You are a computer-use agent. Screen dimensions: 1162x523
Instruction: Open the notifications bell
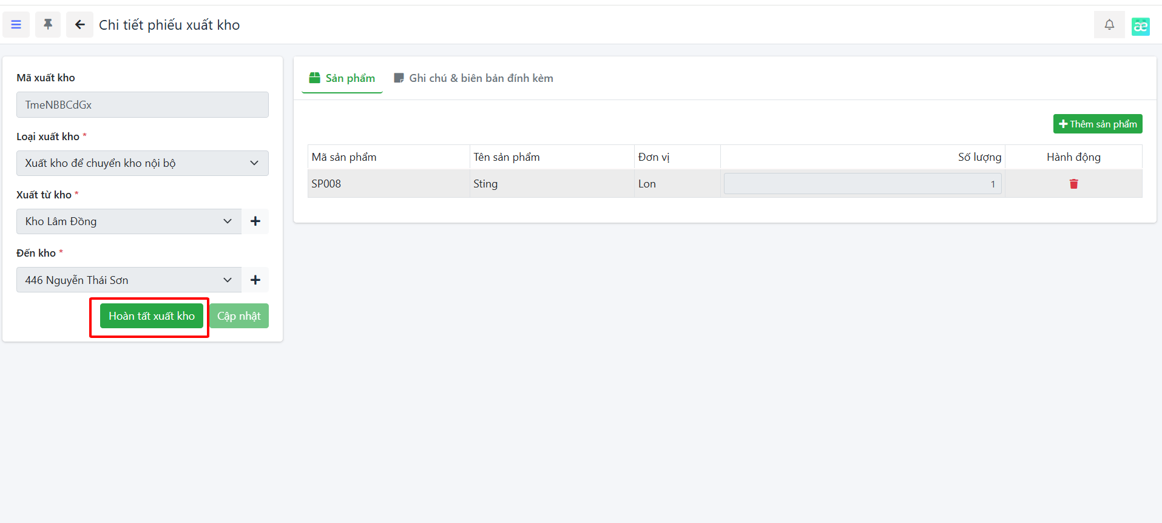(x=1109, y=25)
